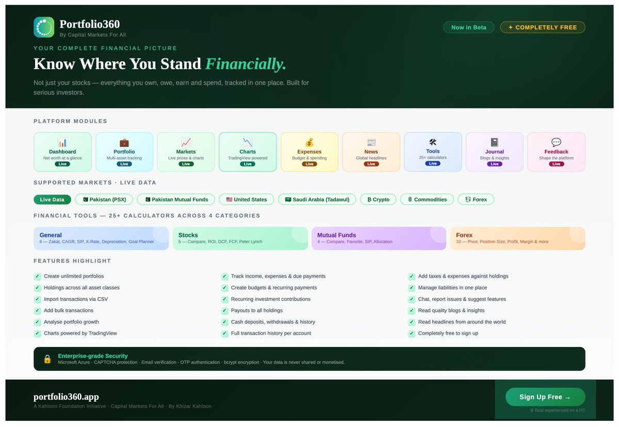
Task: Click checkmark beside Completely free to sign up
Action: click(x=412, y=334)
